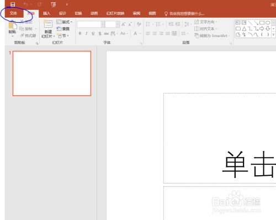Open the font name dropdown
Viewport: 276px width, 220px height.
point(103,24)
